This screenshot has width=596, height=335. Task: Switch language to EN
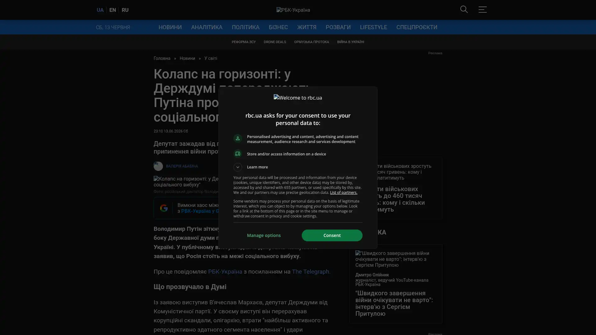(x=113, y=10)
